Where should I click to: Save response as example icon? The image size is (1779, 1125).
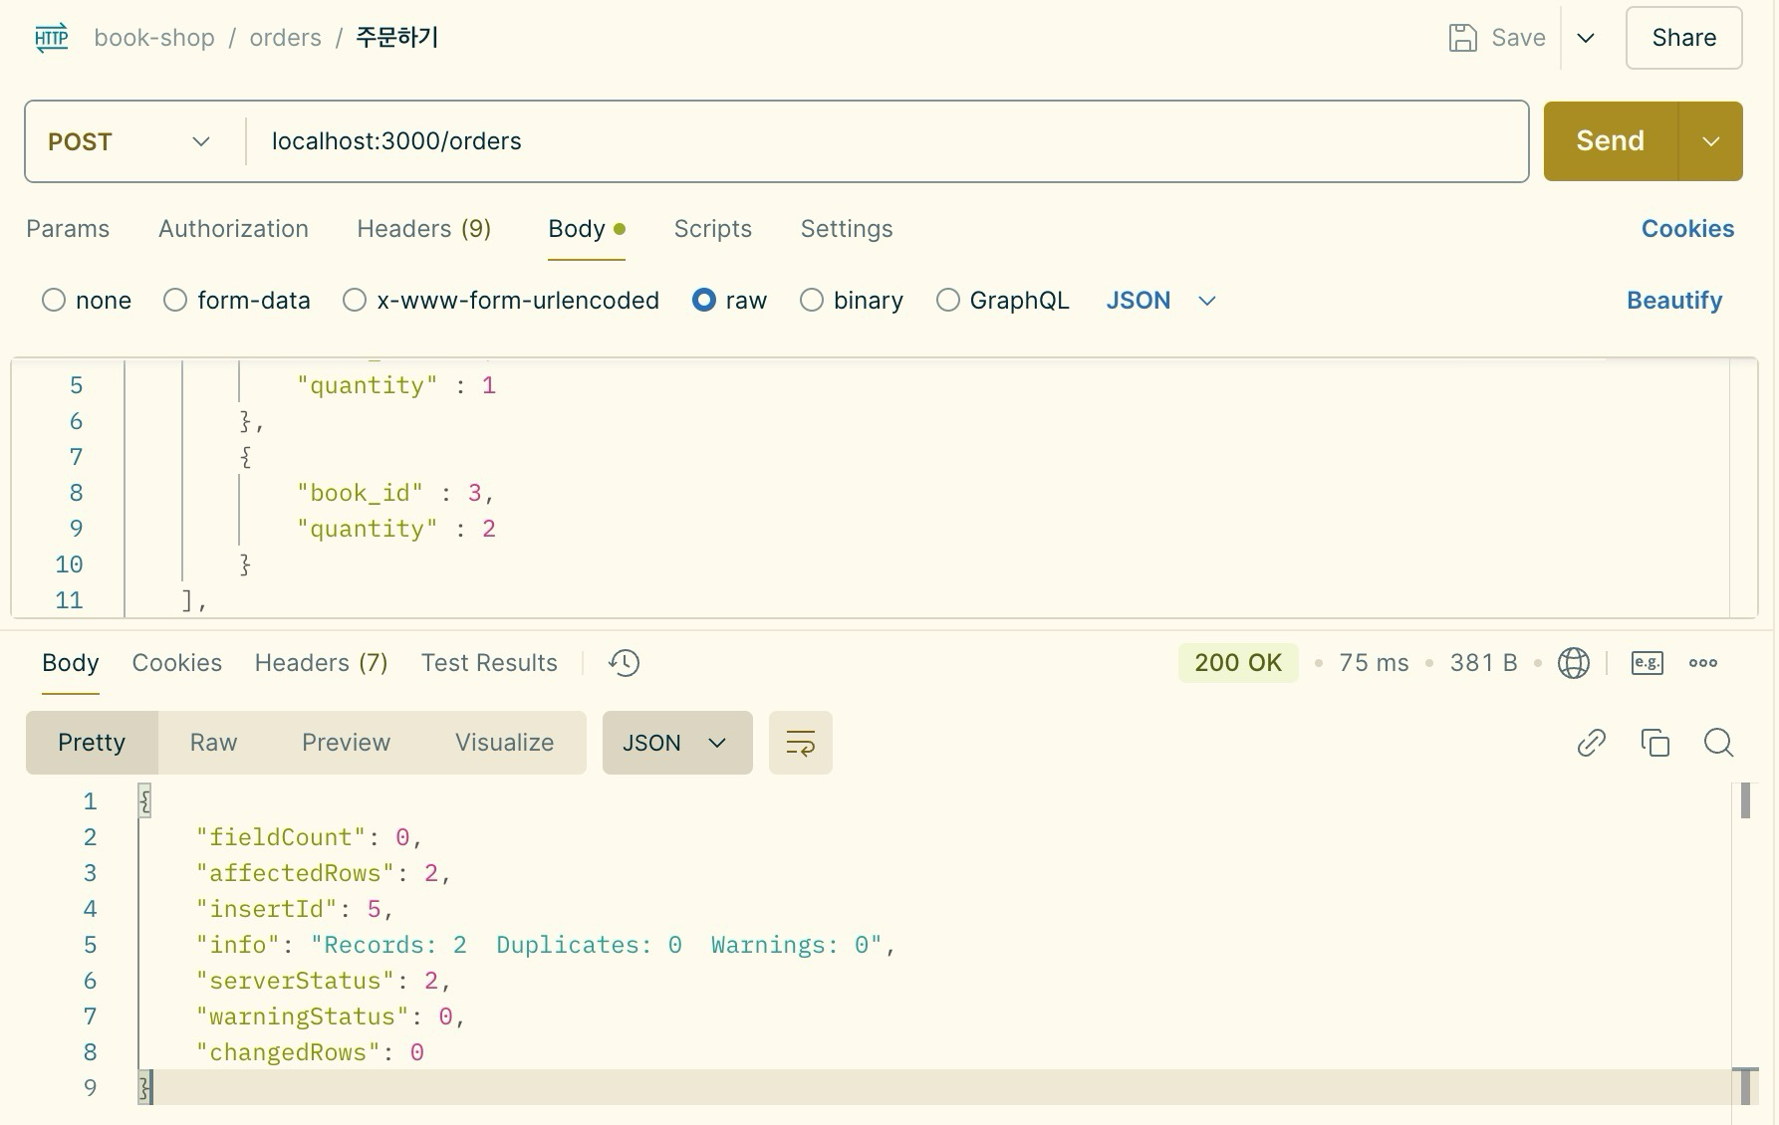coord(1648,663)
